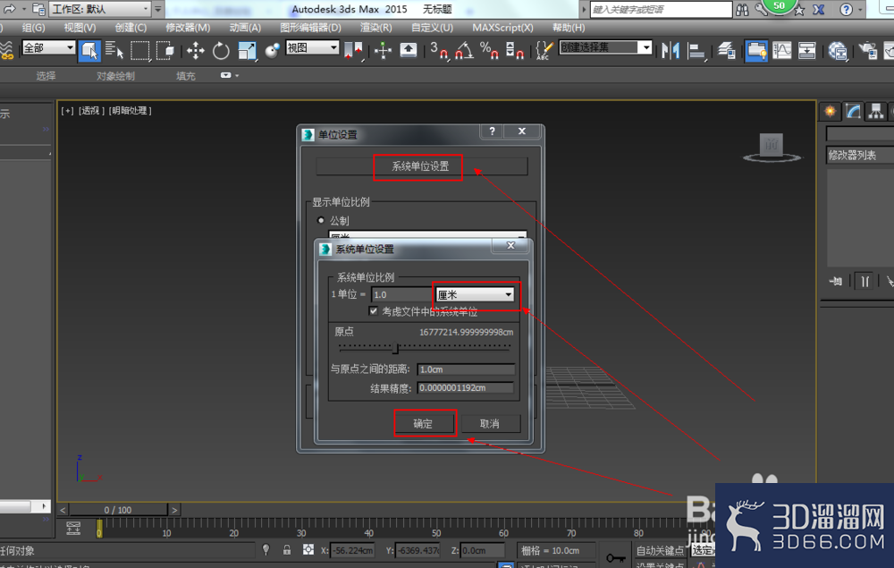The width and height of the screenshot is (894, 568).
Task: Click the Origin slider handle
Action: click(x=395, y=347)
